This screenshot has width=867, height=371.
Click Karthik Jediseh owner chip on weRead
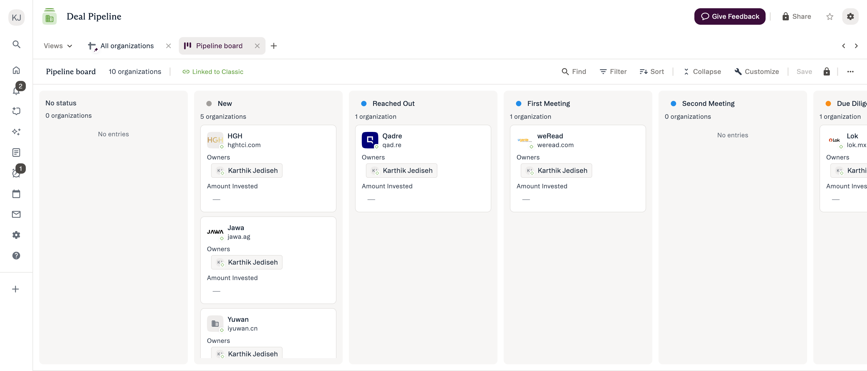(x=556, y=171)
